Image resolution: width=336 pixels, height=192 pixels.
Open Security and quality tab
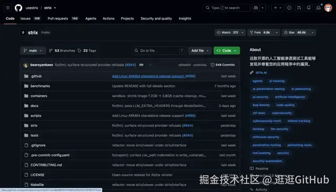tap(156, 19)
